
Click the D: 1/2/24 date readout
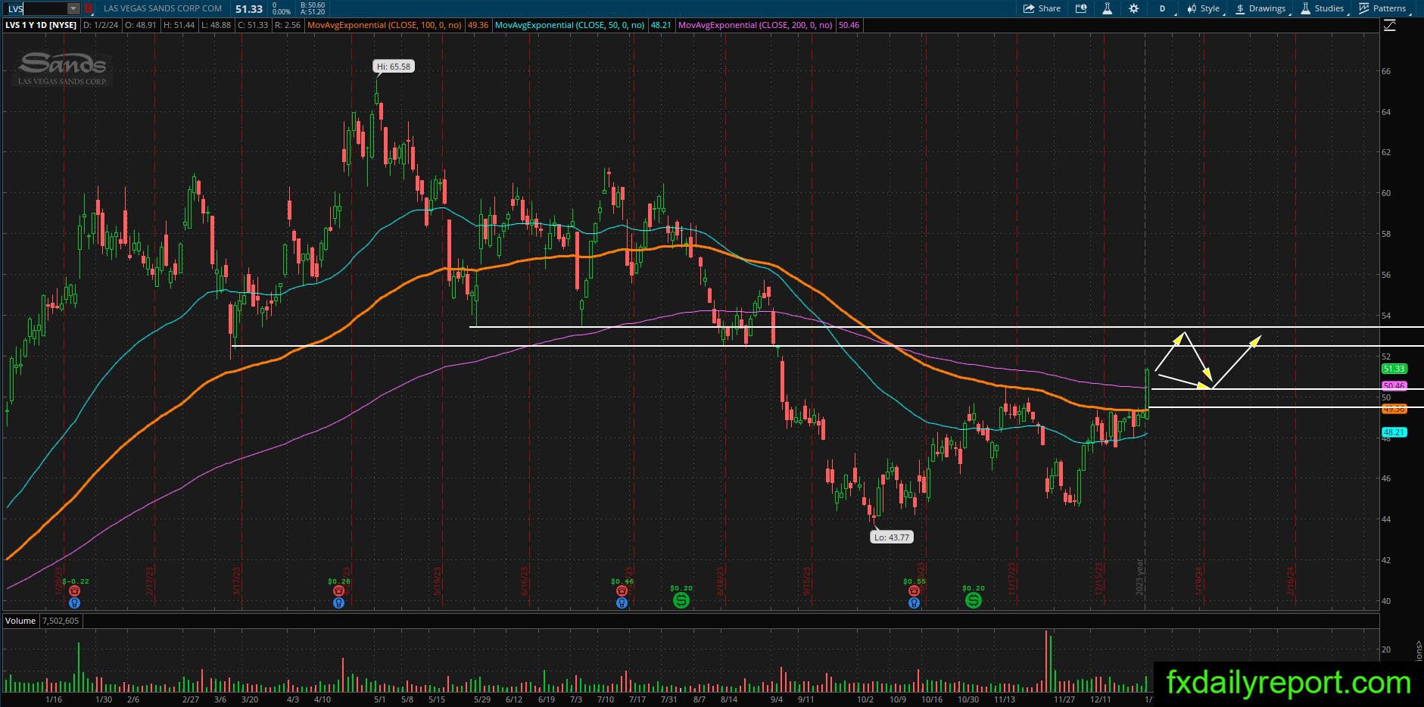101,25
